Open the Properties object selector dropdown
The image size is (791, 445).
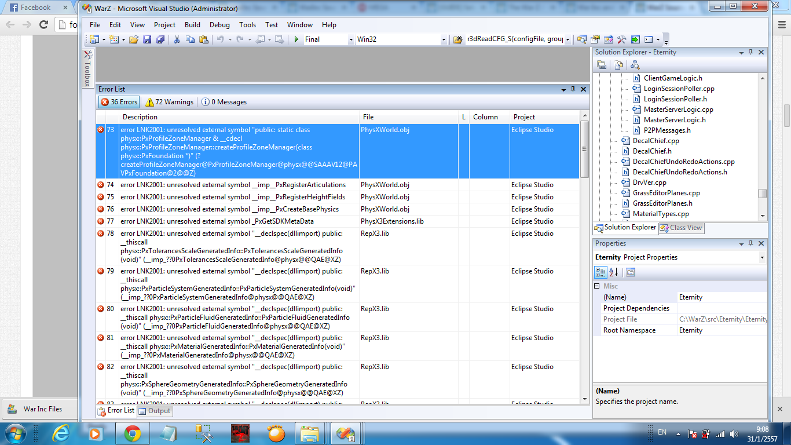point(761,257)
